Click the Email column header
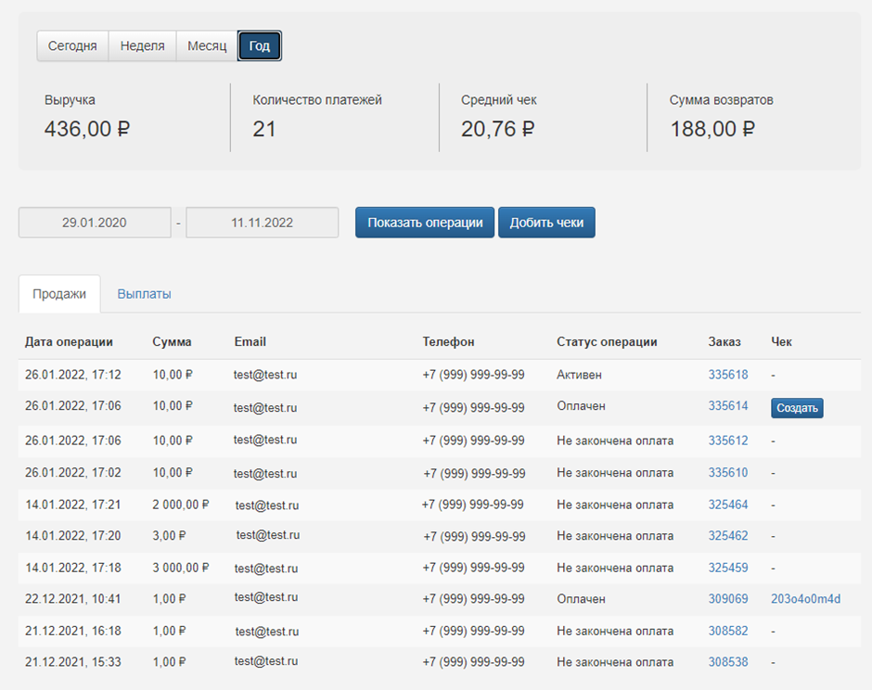The image size is (872, 690). (x=250, y=341)
